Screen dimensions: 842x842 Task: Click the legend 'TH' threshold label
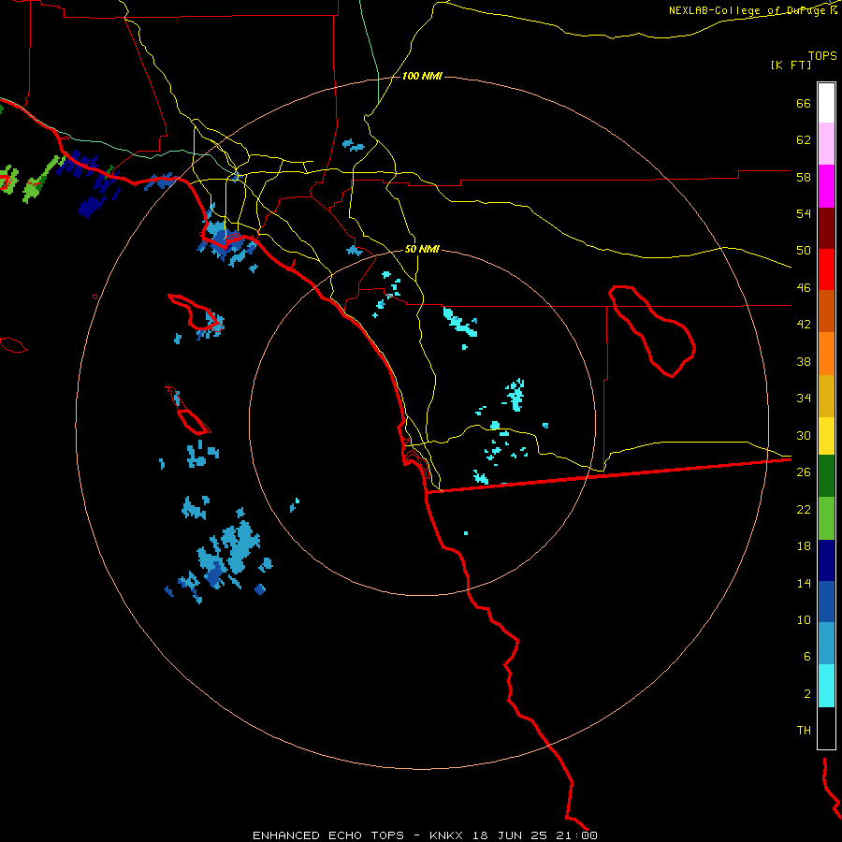click(804, 731)
